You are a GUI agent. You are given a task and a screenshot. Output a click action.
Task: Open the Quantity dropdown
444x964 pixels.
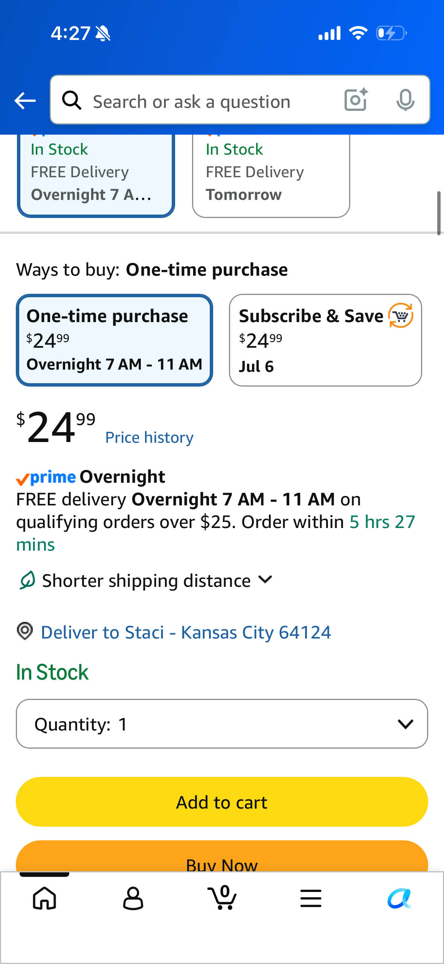coord(222,724)
